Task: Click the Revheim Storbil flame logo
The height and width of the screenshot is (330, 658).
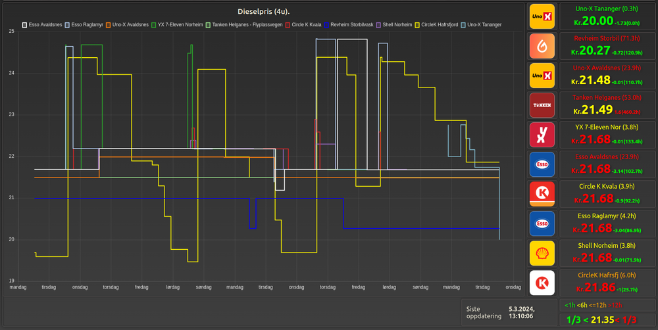Action: pyautogui.click(x=542, y=46)
